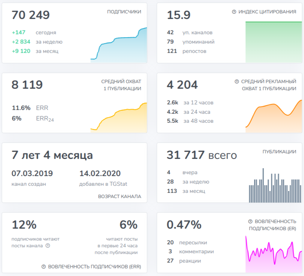Click the ВОЗРАСТ КАНАЛА label

(120, 197)
